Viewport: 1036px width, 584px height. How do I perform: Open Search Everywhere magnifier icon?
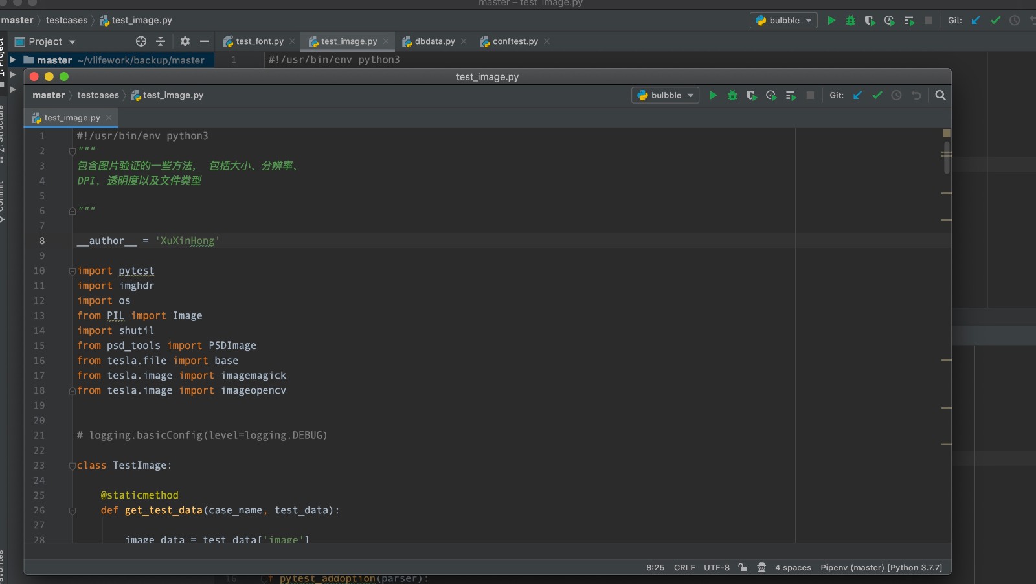[x=941, y=95]
